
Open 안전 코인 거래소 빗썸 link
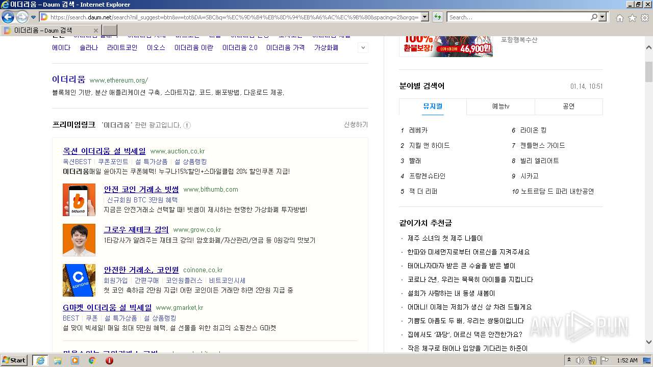[x=141, y=190]
